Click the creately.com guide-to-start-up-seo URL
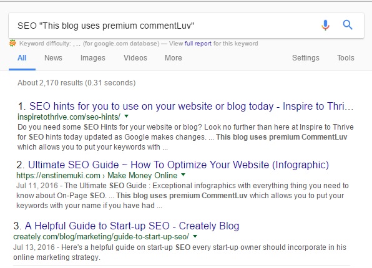The image size is (372, 268). (101, 236)
